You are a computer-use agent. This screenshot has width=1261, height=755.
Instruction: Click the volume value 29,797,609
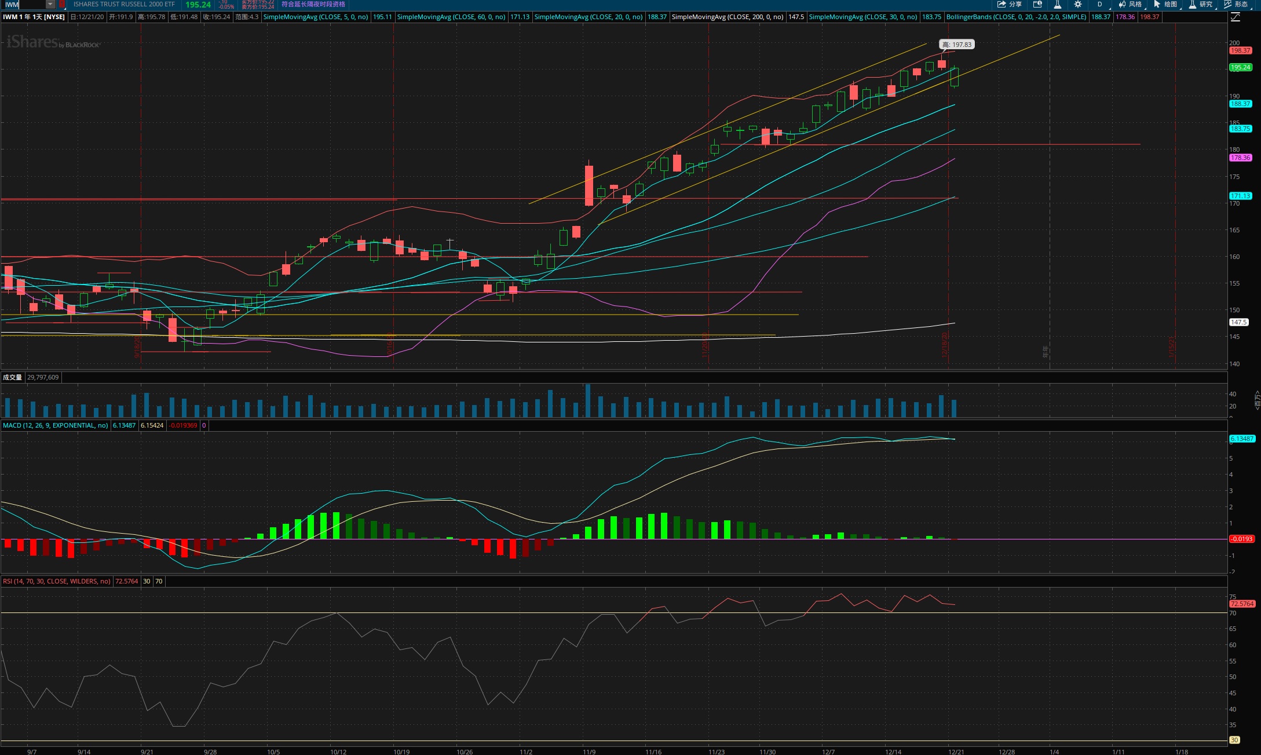click(43, 377)
